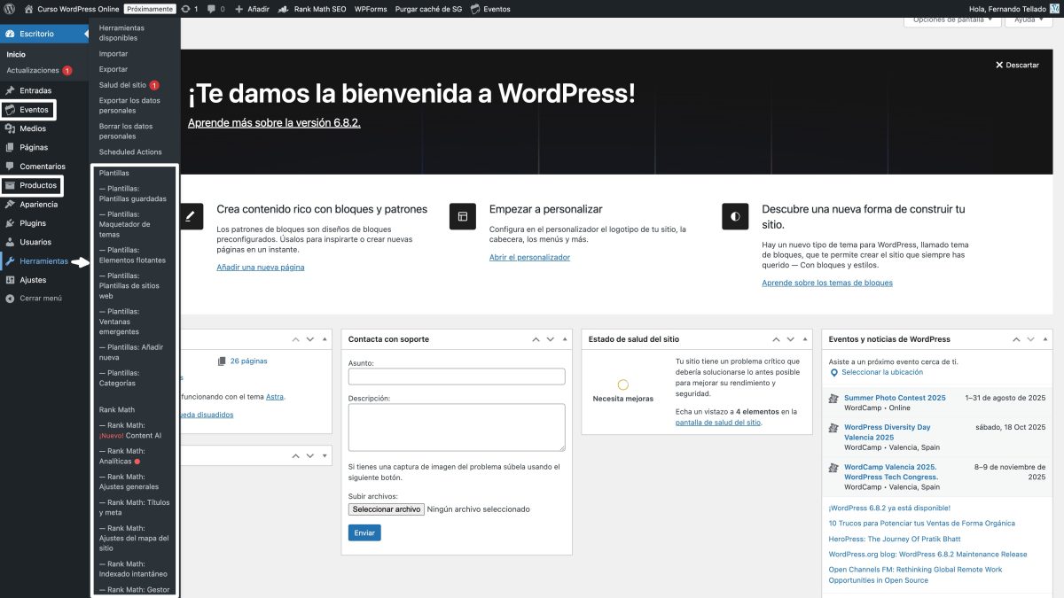1064x598 pixels.
Task: Open Medios from the sidebar media icon
Action: 11,128
